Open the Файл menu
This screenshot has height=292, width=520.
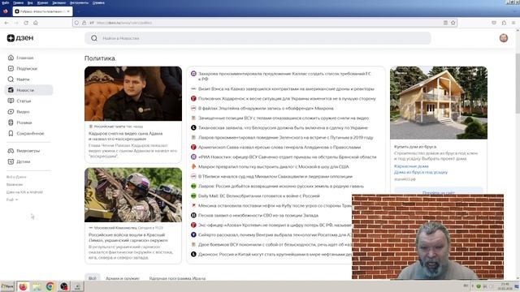pyautogui.click(x=6, y=2)
